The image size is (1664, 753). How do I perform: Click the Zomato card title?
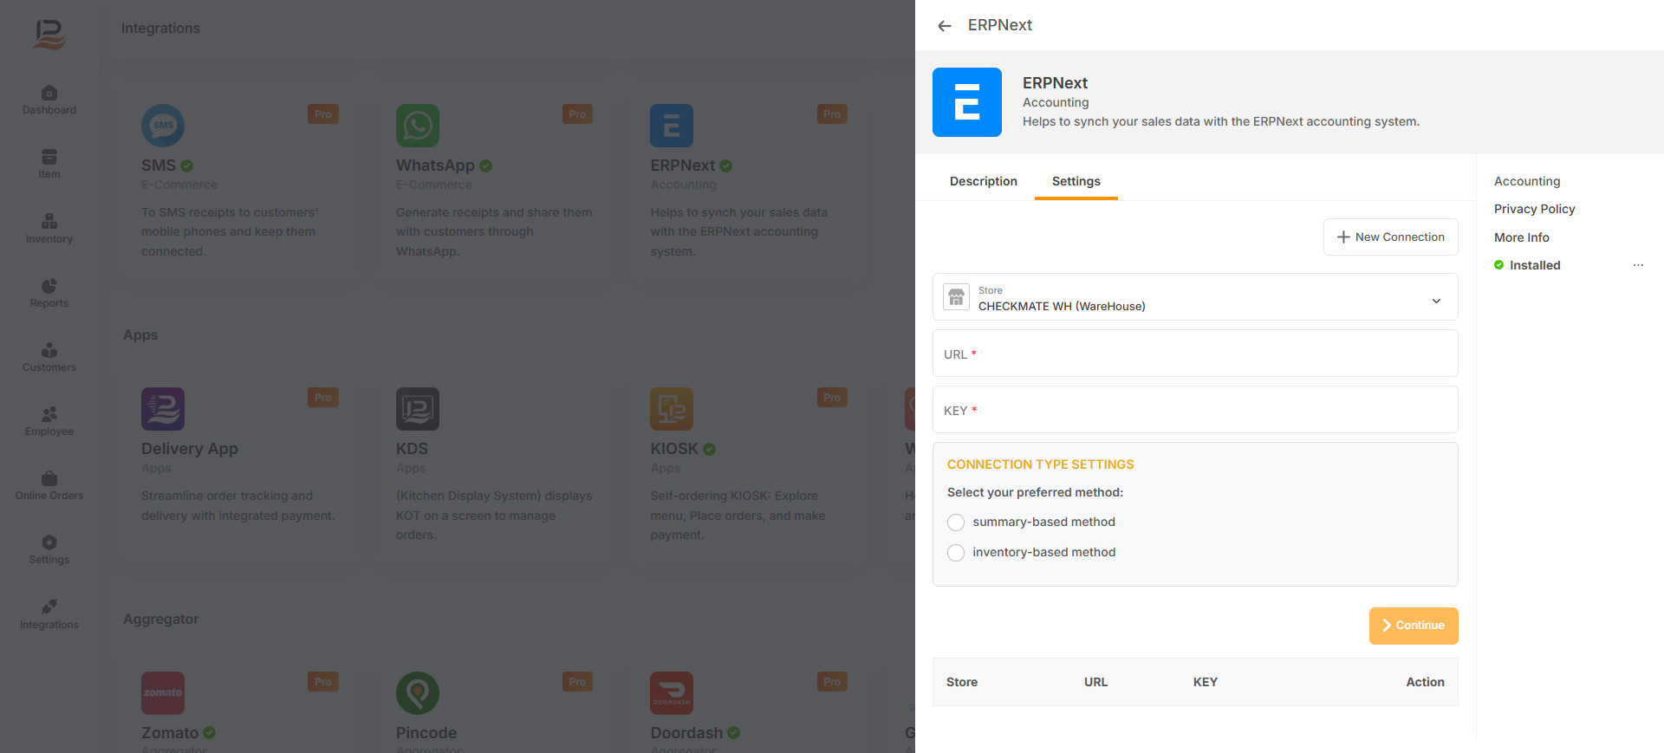point(170,733)
